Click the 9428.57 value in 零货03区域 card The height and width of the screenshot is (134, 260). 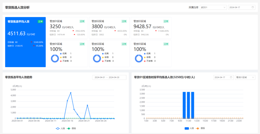142,26
